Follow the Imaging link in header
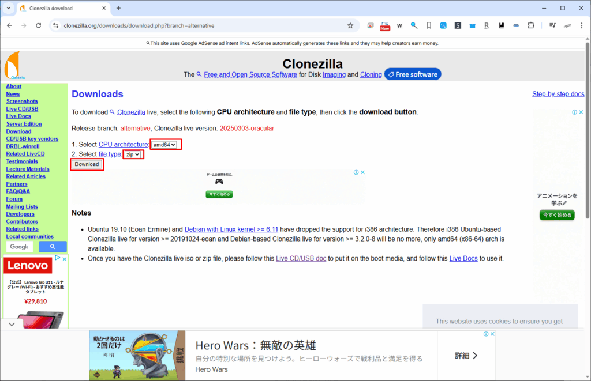Screen dimensions: 591x381 click(x=334, y=74)
